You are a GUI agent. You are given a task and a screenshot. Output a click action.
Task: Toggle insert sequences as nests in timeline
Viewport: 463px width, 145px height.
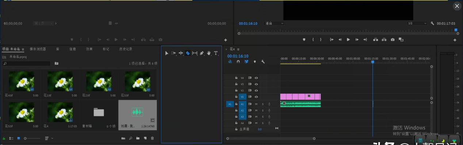(x=230, y=62)
